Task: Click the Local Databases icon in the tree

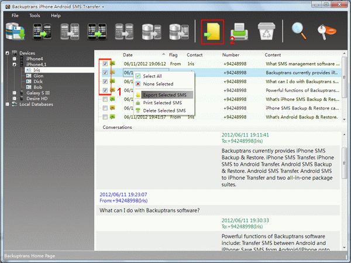Action: pyautogui.click(x=15, y=104)
